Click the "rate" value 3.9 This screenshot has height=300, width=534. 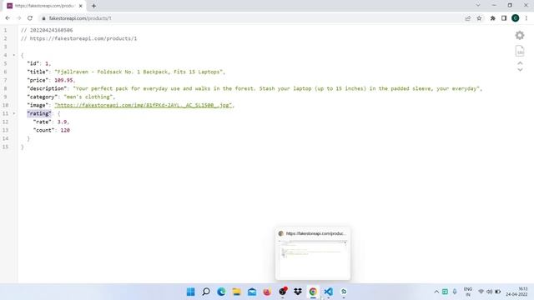tap(62, 122)
